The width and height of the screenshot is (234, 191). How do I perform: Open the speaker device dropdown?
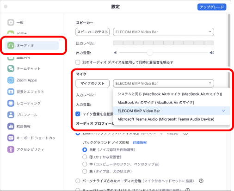(163, 32)
